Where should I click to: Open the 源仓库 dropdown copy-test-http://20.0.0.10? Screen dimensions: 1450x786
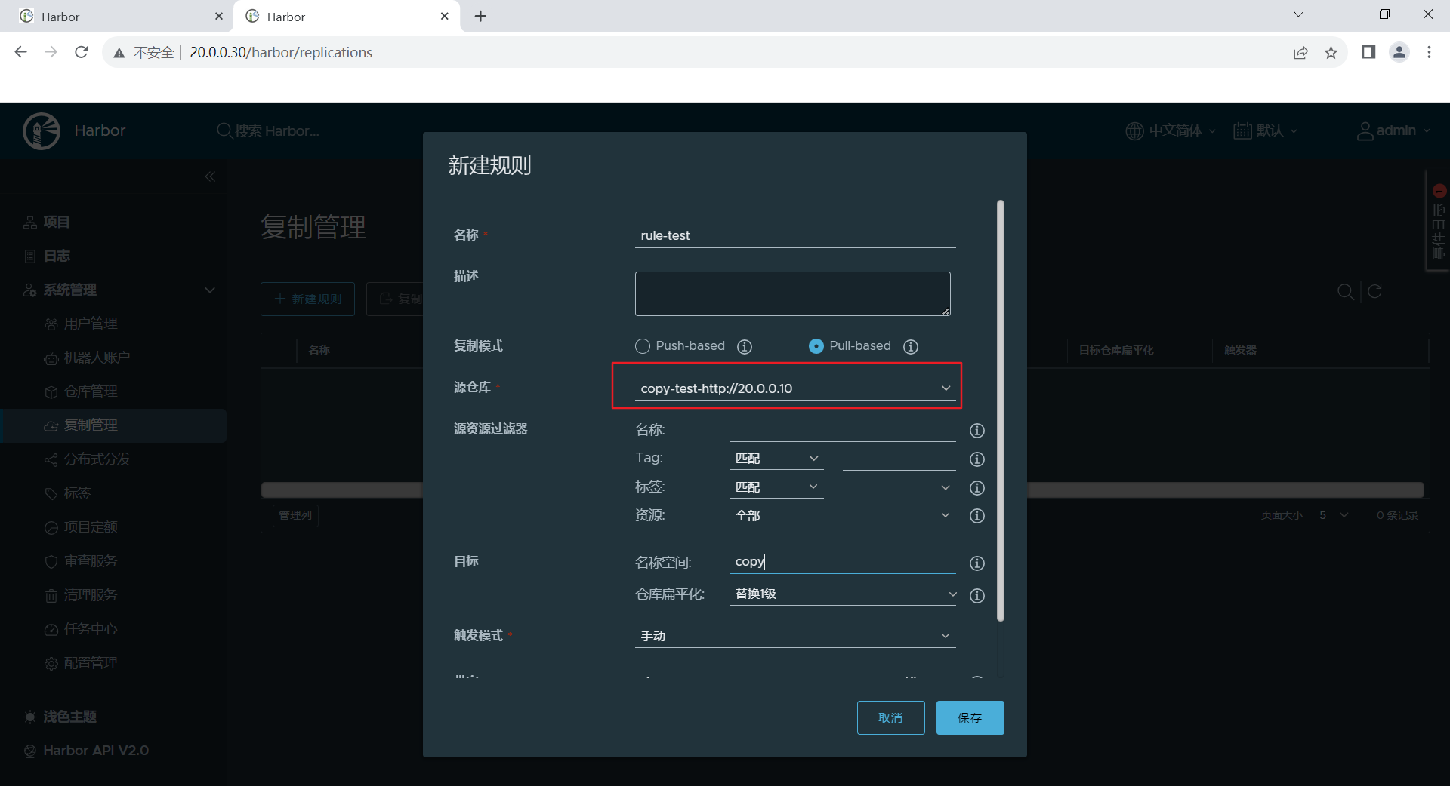click(795, 388)
